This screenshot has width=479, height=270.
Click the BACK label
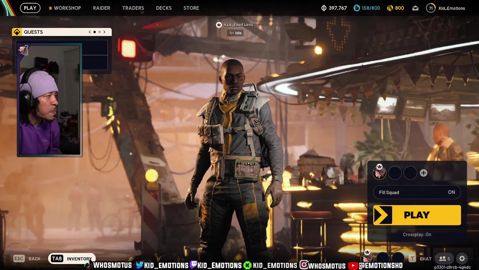tap(34, 259)
